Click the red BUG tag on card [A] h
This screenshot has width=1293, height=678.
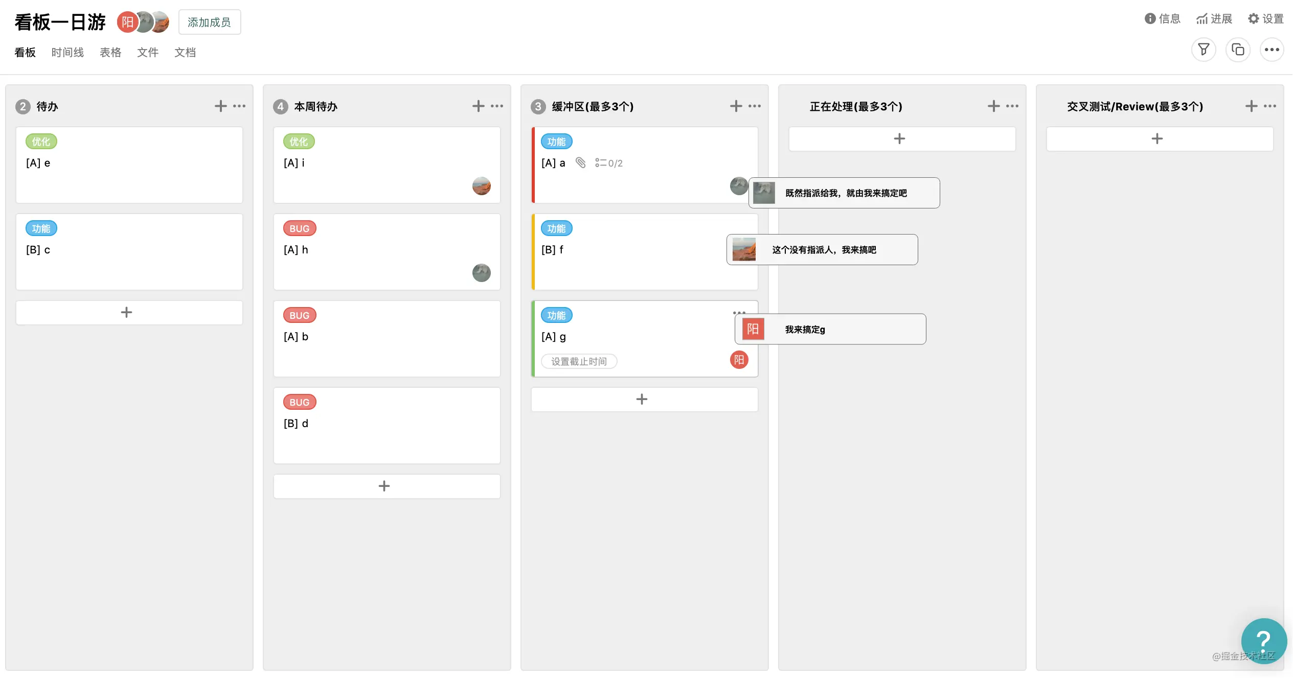300,228
